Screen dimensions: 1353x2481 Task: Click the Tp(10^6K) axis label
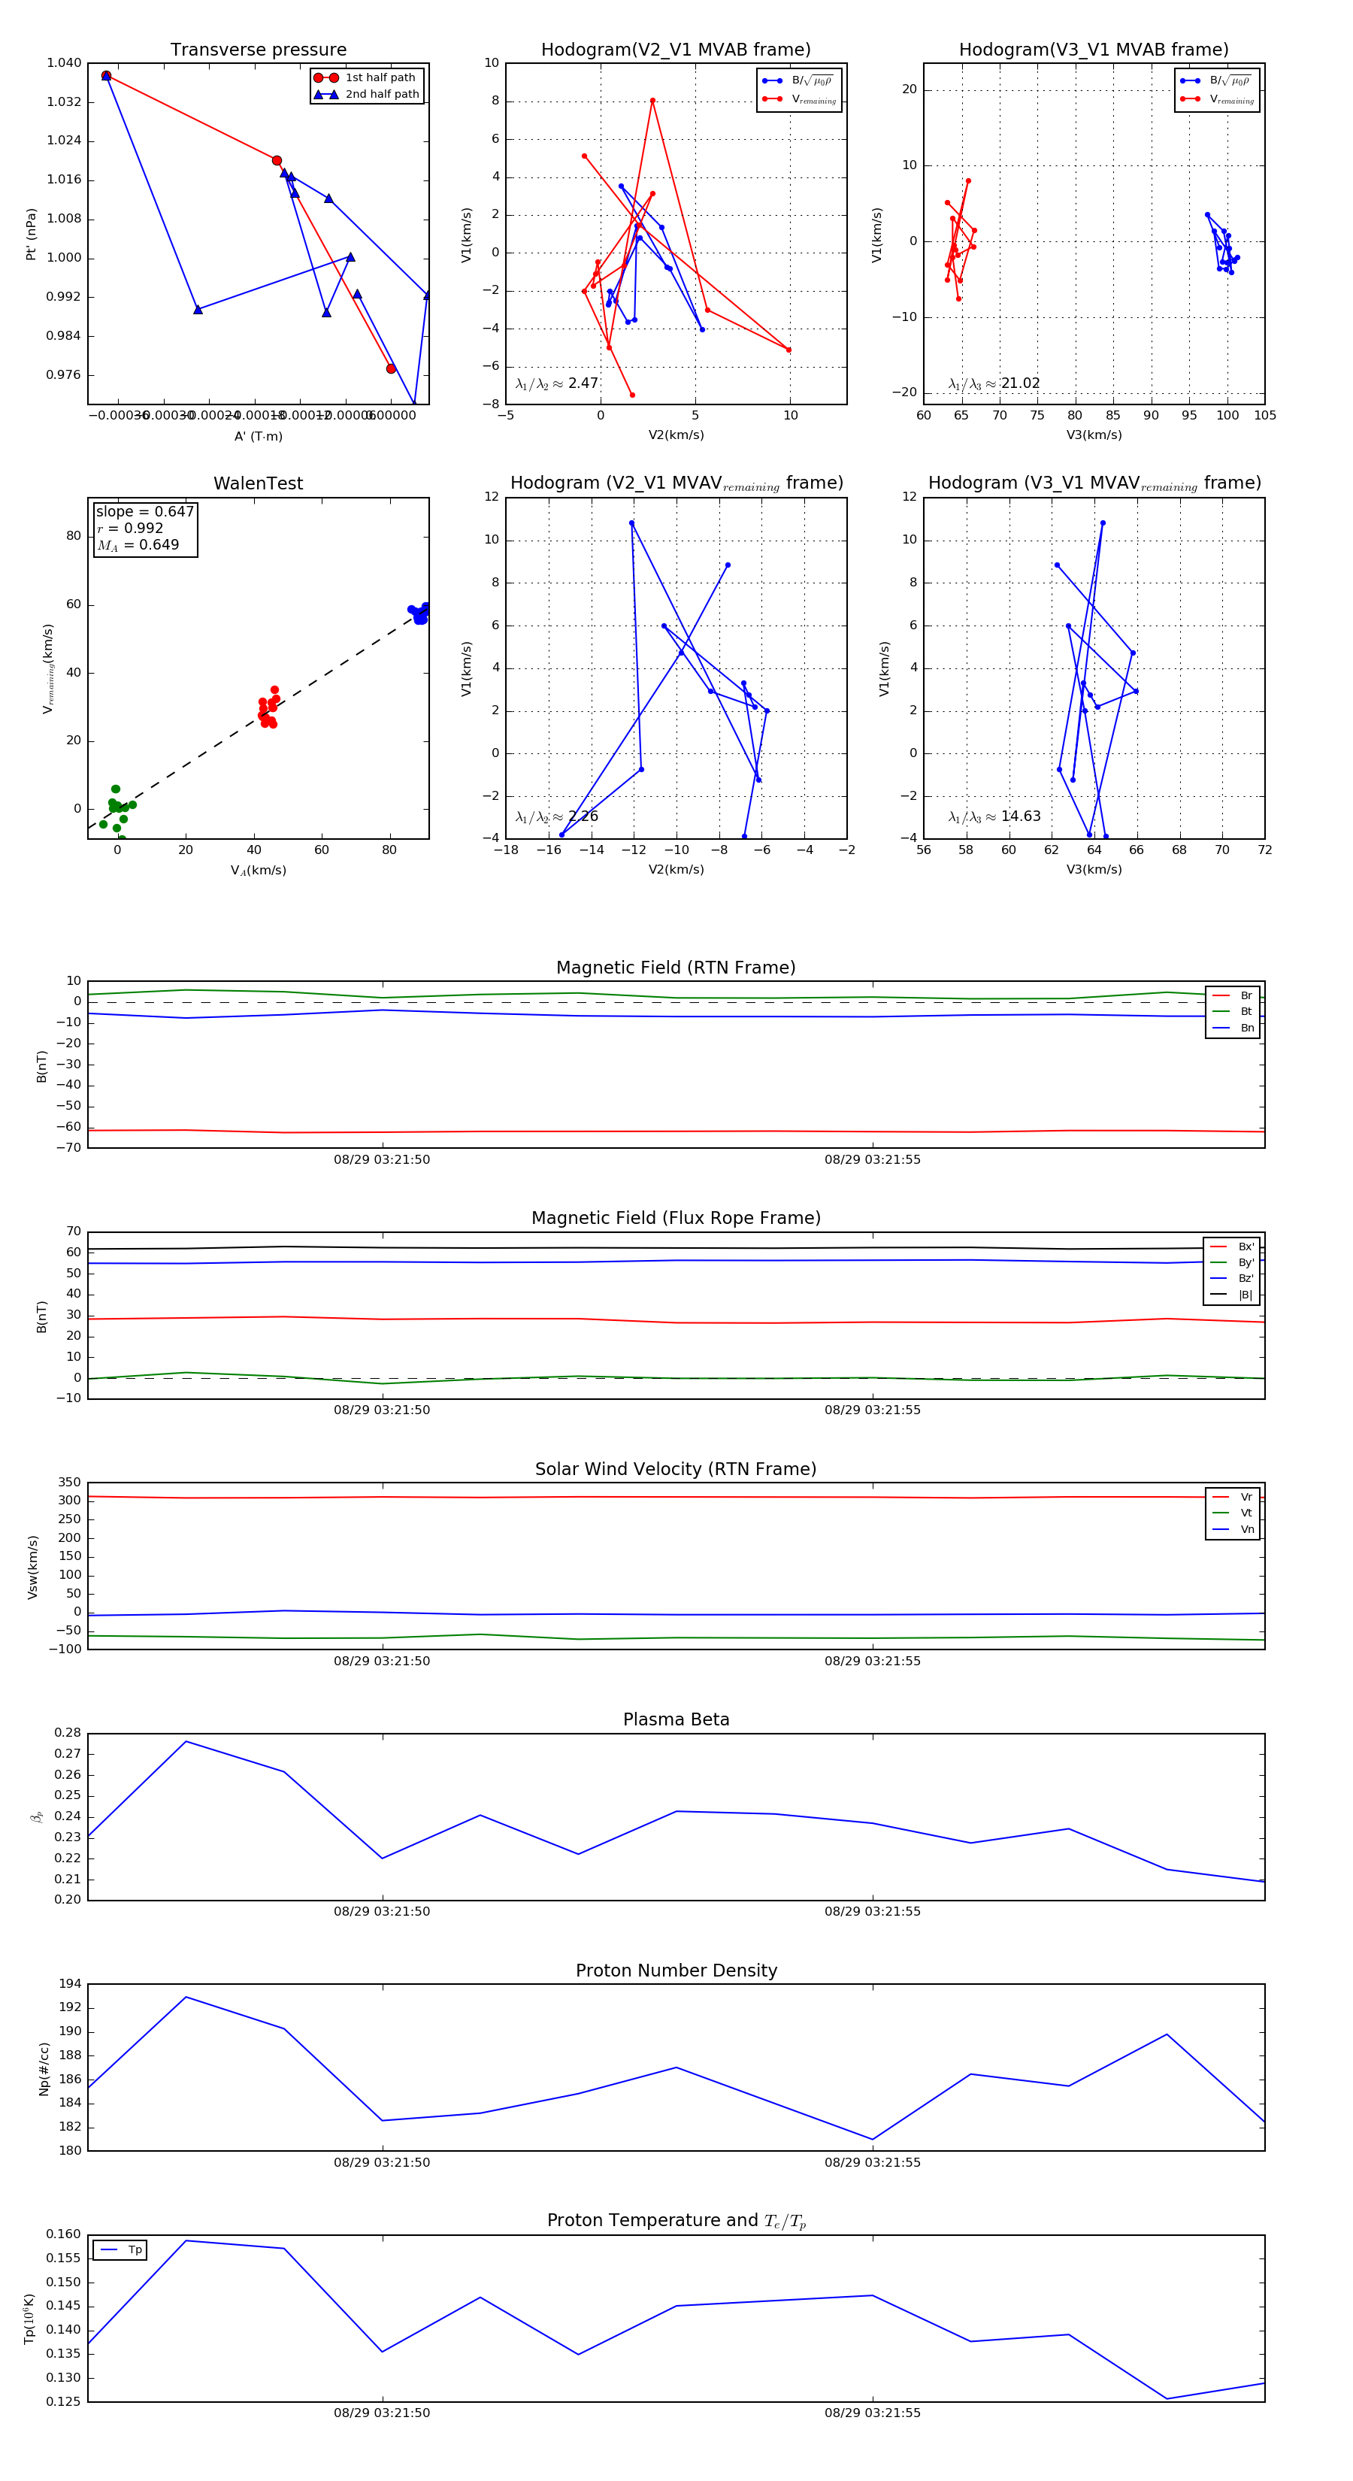point(29,2317)
